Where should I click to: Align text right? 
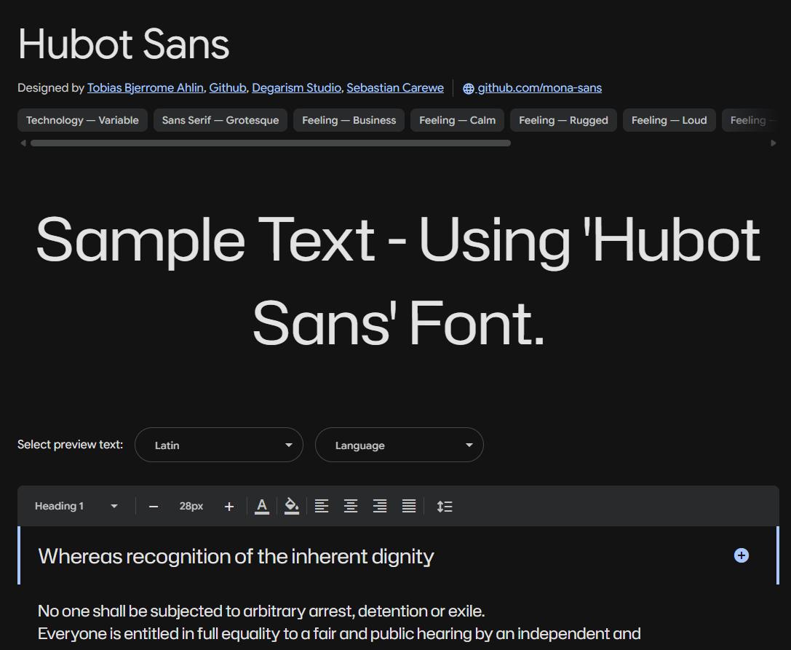pyautogui.click(x=380, y=506)
